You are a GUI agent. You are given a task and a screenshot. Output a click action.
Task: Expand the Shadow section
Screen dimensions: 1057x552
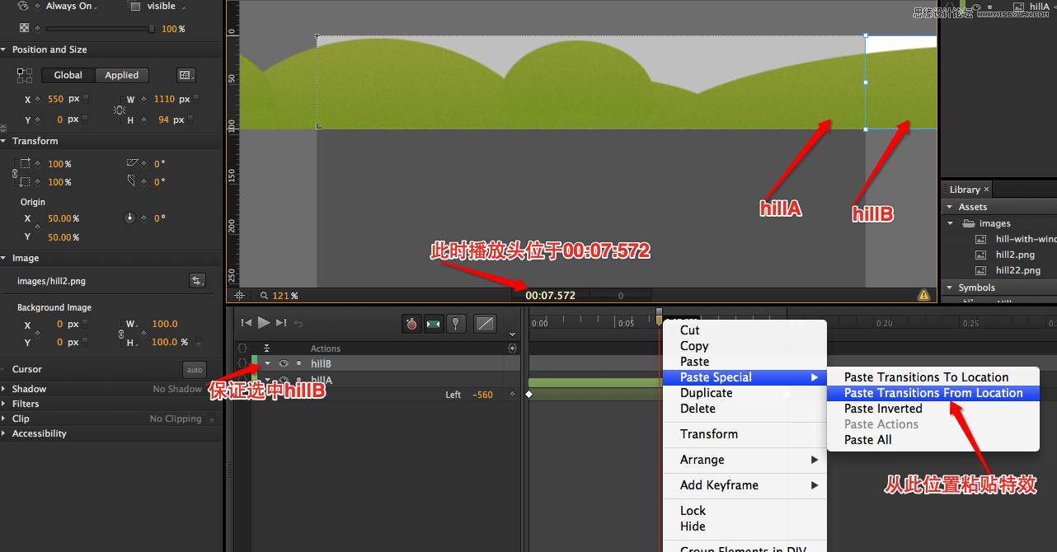coord(5,389)
